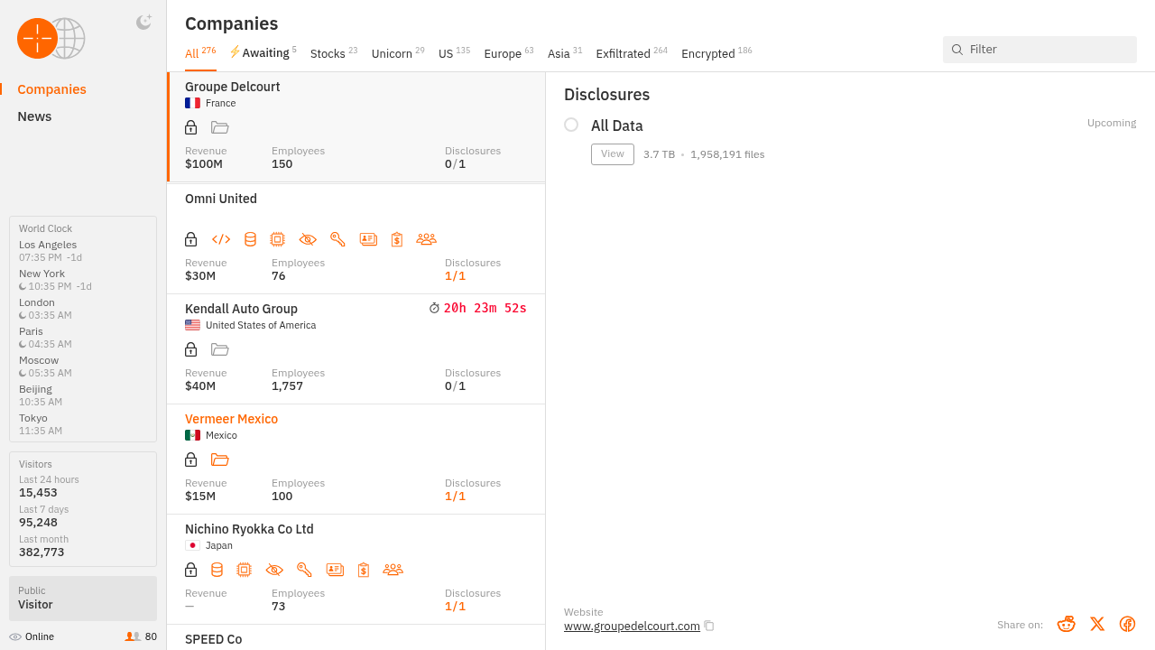Image resolution: width=1155 pixels, height=650 pixels.
Task: Click the View button for All Data
Action: (x=613, y=154)
